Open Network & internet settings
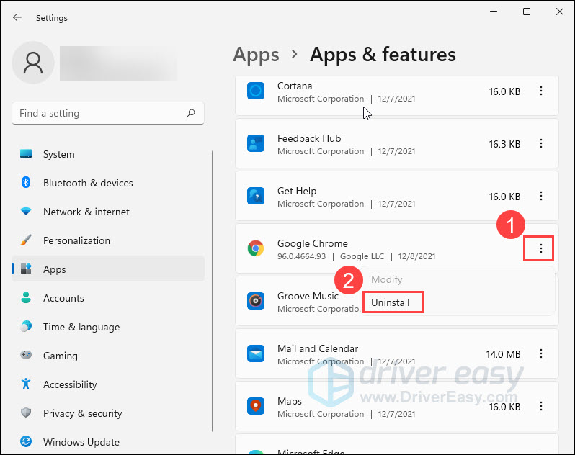Image resolution: width=575 pixels, height=455 pixels. 108,212
